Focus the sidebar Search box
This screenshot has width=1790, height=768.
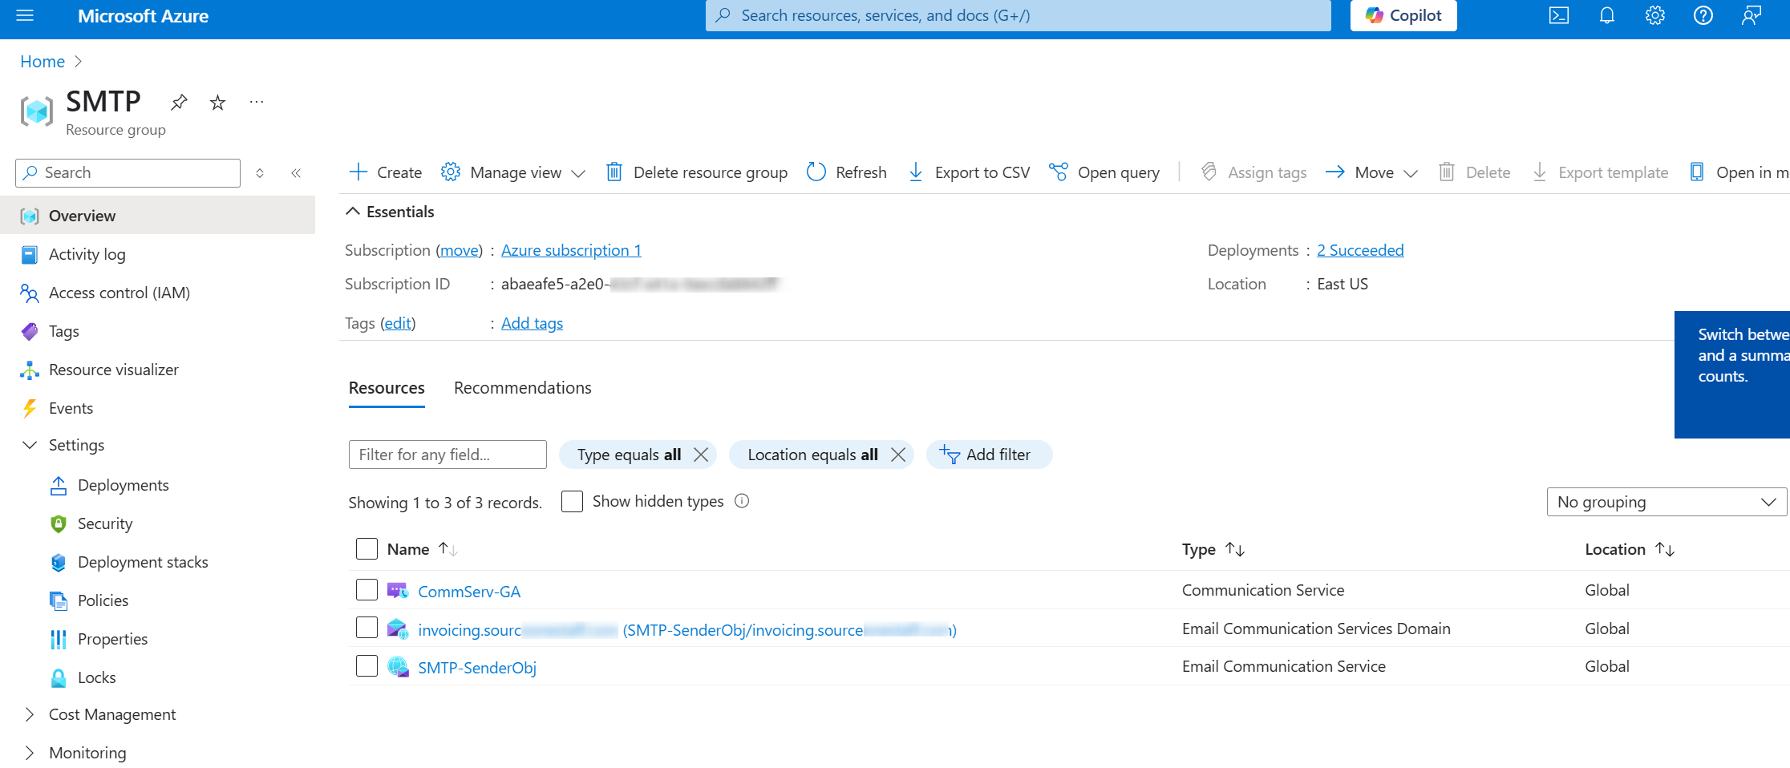pyautogui.click(x=128, y=172)
